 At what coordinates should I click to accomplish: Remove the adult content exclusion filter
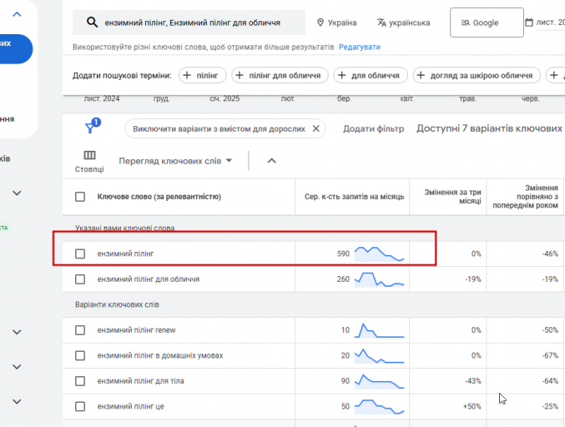click(315, 129)
